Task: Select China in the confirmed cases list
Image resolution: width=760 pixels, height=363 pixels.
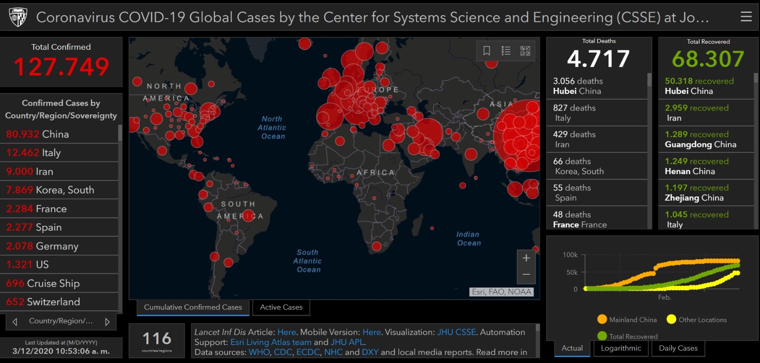Action: [59, 134]
